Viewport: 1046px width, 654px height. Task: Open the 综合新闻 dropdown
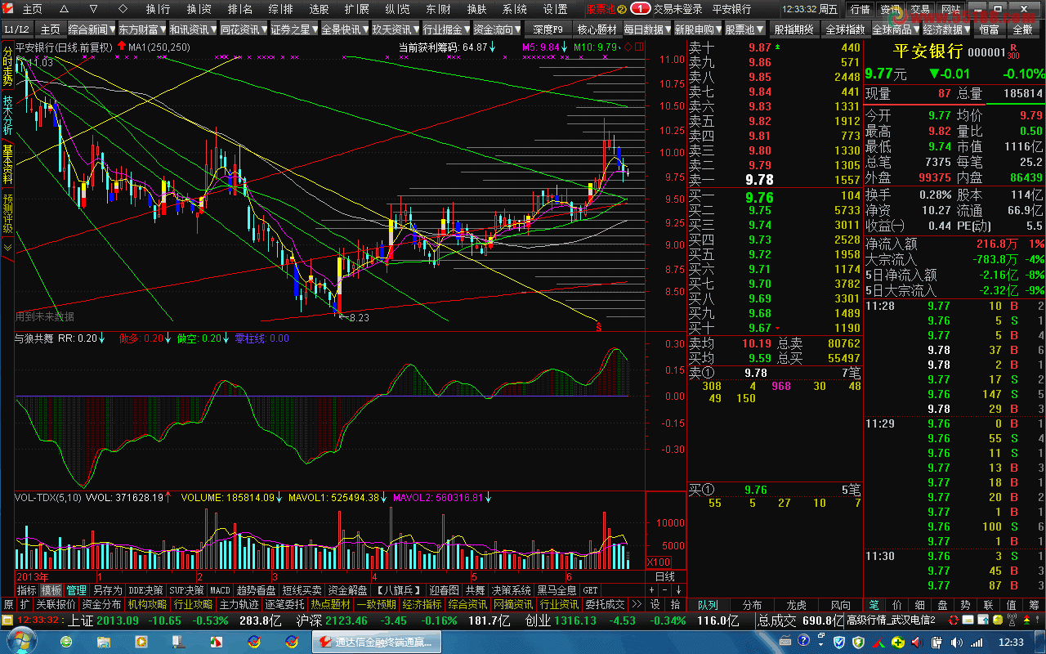[92, 29]
